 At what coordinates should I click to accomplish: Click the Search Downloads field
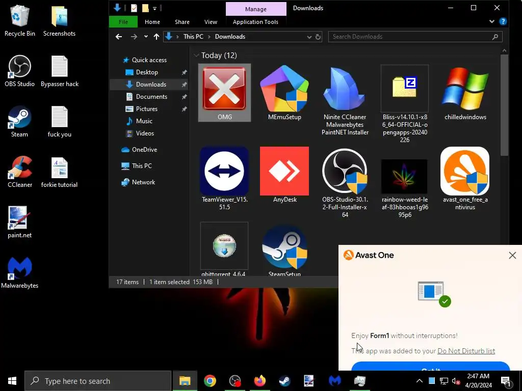click(415, 37)
